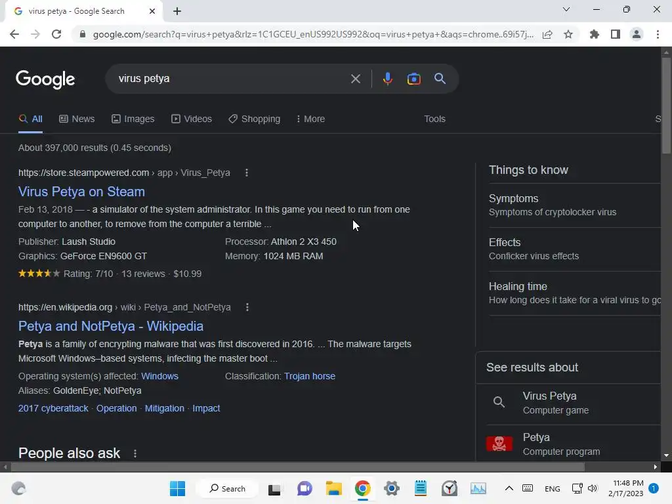
Task: Open the Chrome profile avatar
Action: [x=637, y=34]
